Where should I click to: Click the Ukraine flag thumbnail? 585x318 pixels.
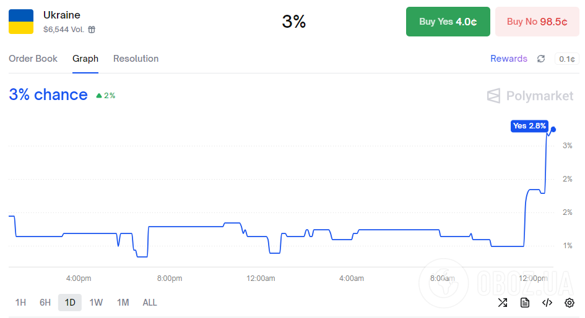21,22
